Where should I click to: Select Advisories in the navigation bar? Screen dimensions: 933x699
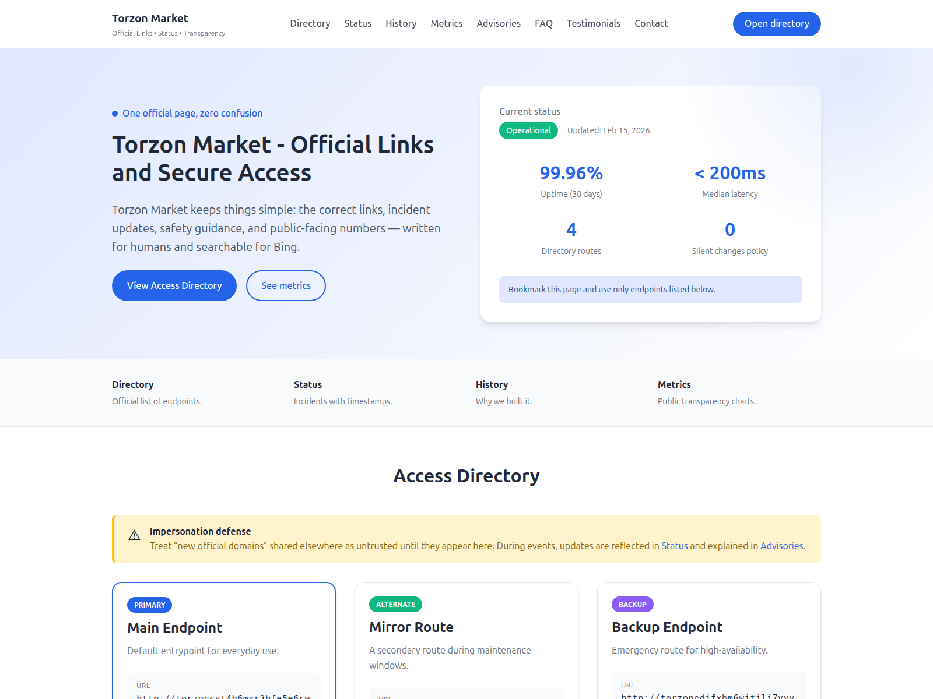(499, 23)
